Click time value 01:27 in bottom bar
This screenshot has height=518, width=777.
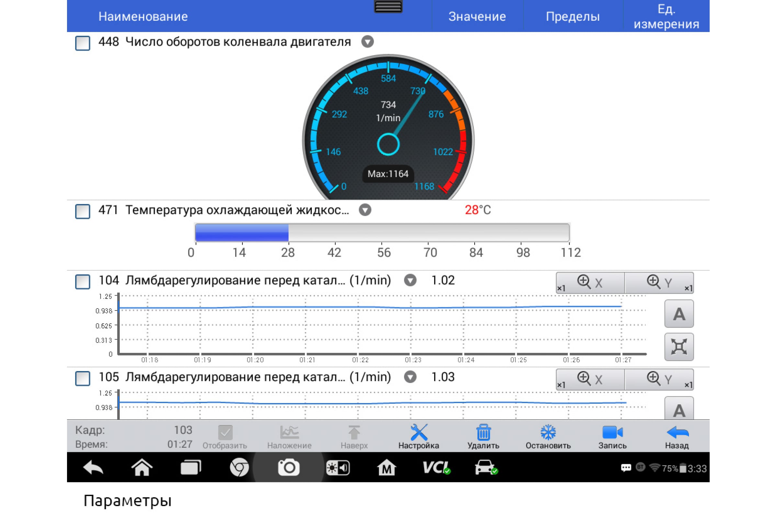[180, 444]
